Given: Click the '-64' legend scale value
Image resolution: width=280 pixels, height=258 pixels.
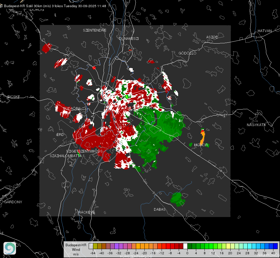Looking at the screenshot, I should 93,253.
